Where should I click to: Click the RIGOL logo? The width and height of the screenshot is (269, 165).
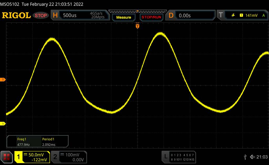16,15
